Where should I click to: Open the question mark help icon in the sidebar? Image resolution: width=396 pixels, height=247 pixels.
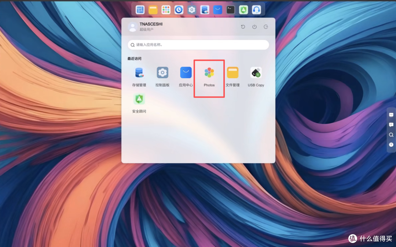391,145
